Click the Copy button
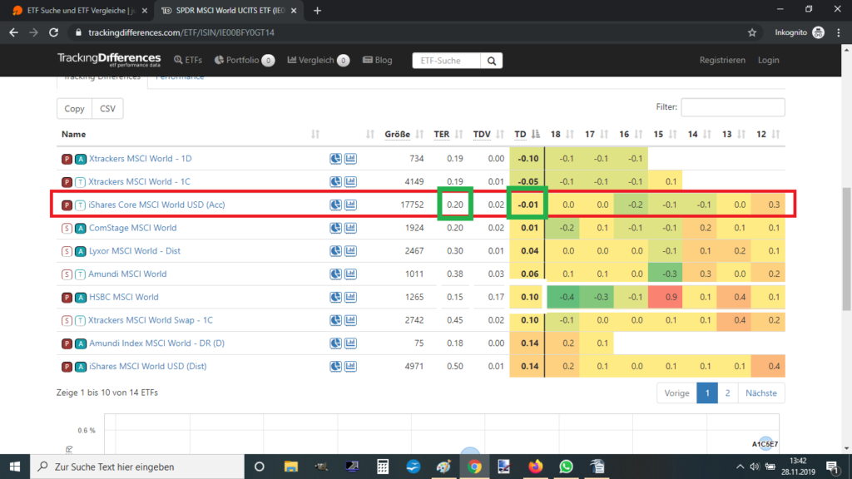The image size is (852, 479). (x=74, y=109)
